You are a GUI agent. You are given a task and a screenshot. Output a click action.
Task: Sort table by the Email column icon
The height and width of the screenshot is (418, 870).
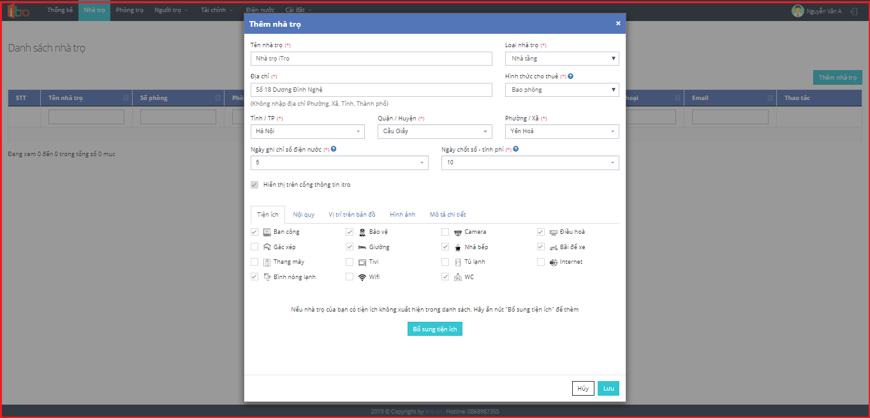[x=770, y=98]
